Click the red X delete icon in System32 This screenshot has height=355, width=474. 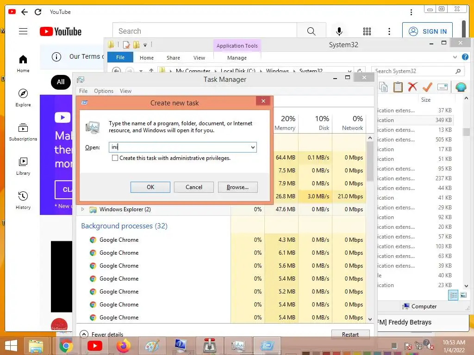pyautogui.click(x=412, y=87)
